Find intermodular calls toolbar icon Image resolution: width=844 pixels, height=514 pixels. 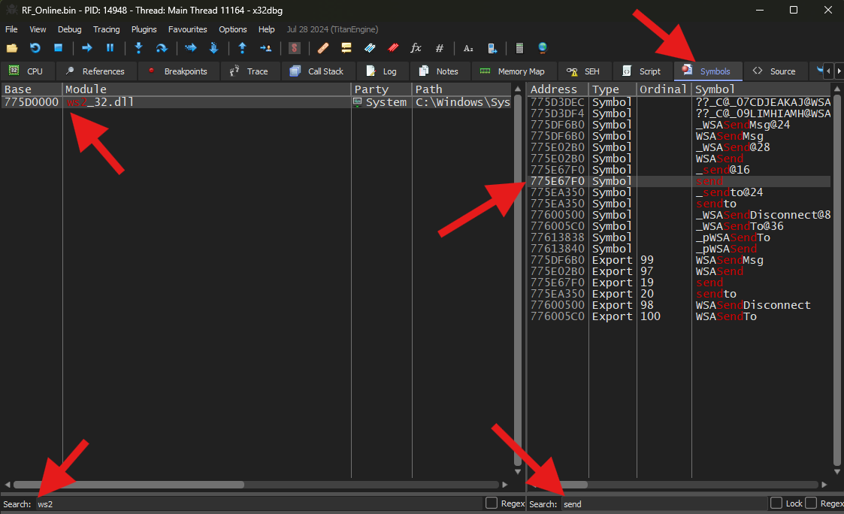pyautogui.click(x=492, y=48)
